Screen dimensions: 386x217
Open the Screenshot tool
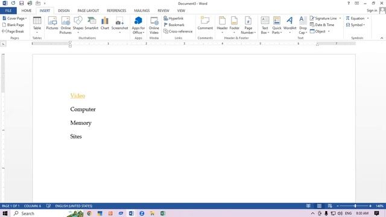tap(119, 25)
